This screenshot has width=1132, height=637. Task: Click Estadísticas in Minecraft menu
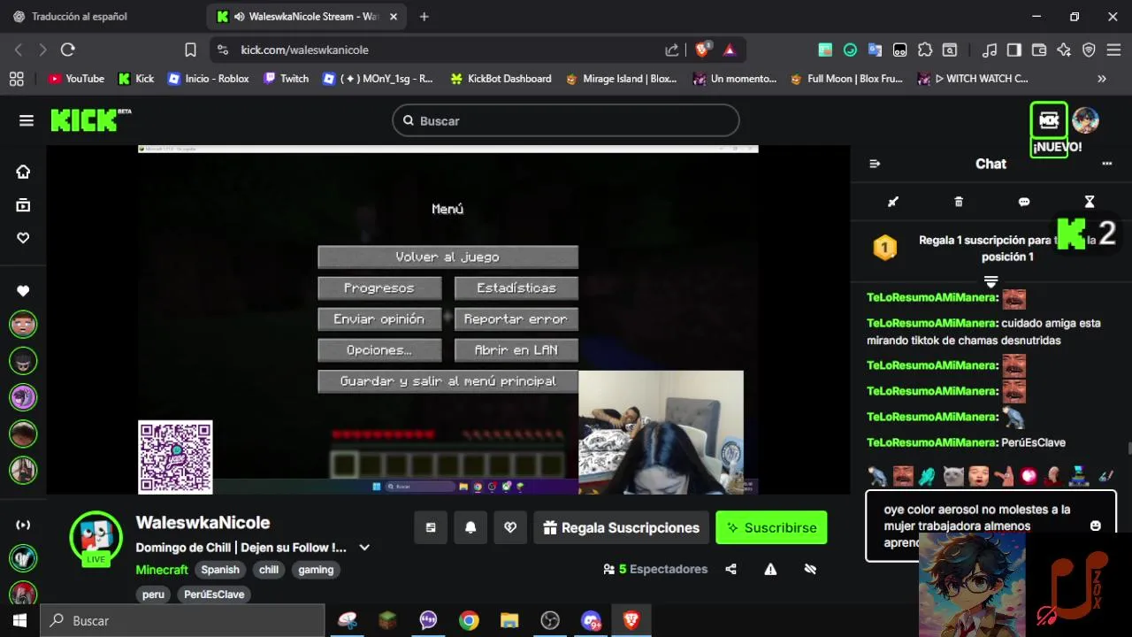516,288
